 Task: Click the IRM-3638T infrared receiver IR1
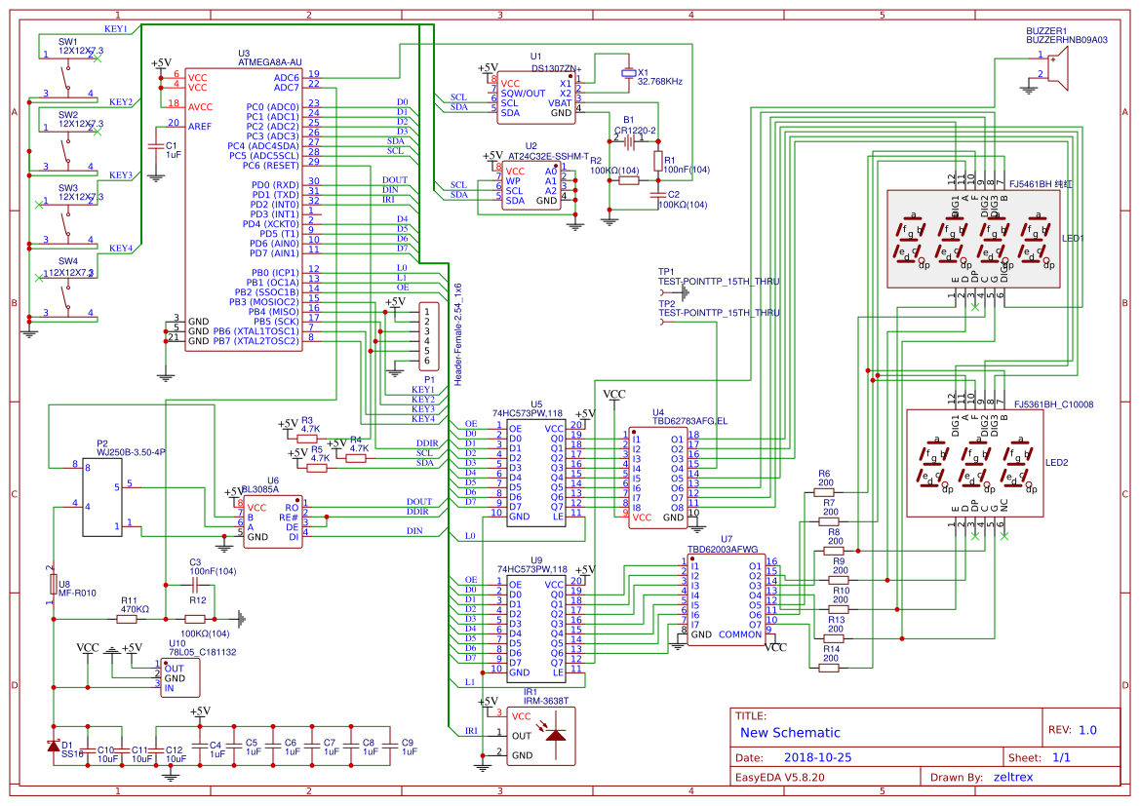coord(541,736)
